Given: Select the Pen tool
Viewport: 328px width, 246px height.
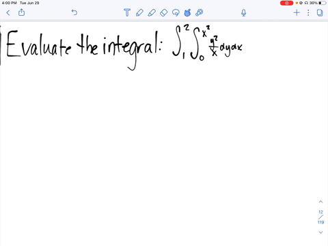Looking at the screenshot, I should click(139, 12).
